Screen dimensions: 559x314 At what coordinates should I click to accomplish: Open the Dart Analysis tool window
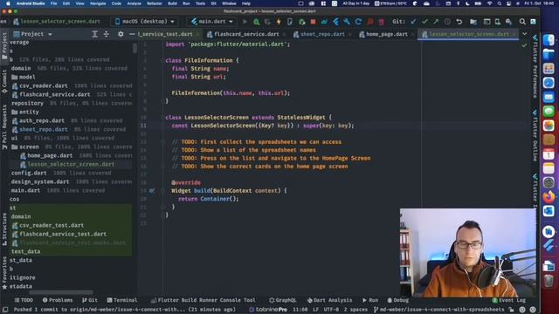pyautogui.click(x=329, y=300)
